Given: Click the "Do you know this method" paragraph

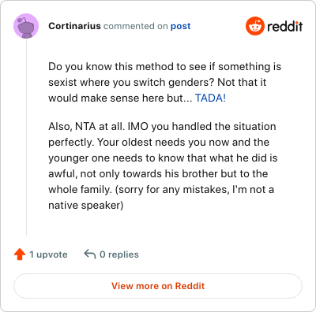Looking at the screenshot, I should 165,82.
